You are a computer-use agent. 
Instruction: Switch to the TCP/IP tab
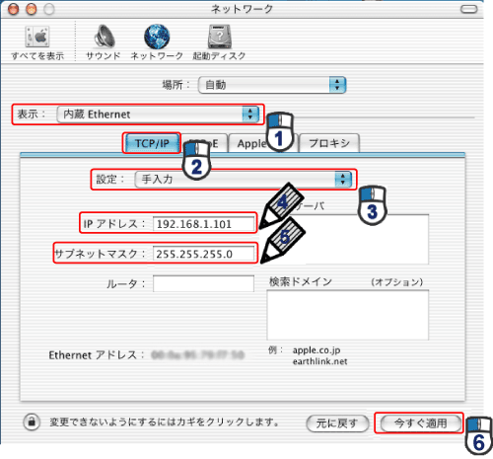pos(152,143)
